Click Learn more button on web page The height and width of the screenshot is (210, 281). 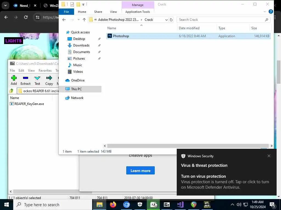click(x=140, y=171)
